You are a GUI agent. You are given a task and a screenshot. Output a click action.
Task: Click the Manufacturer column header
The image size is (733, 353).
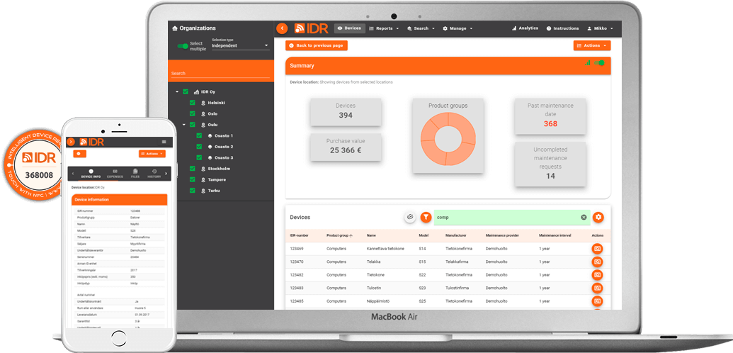click(456, 235)
